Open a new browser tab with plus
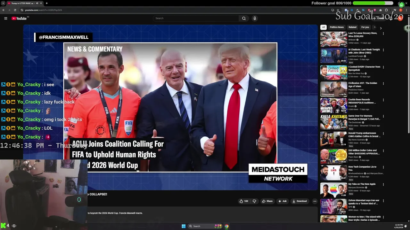Screen dimensions: 410x230 (47, 3)
